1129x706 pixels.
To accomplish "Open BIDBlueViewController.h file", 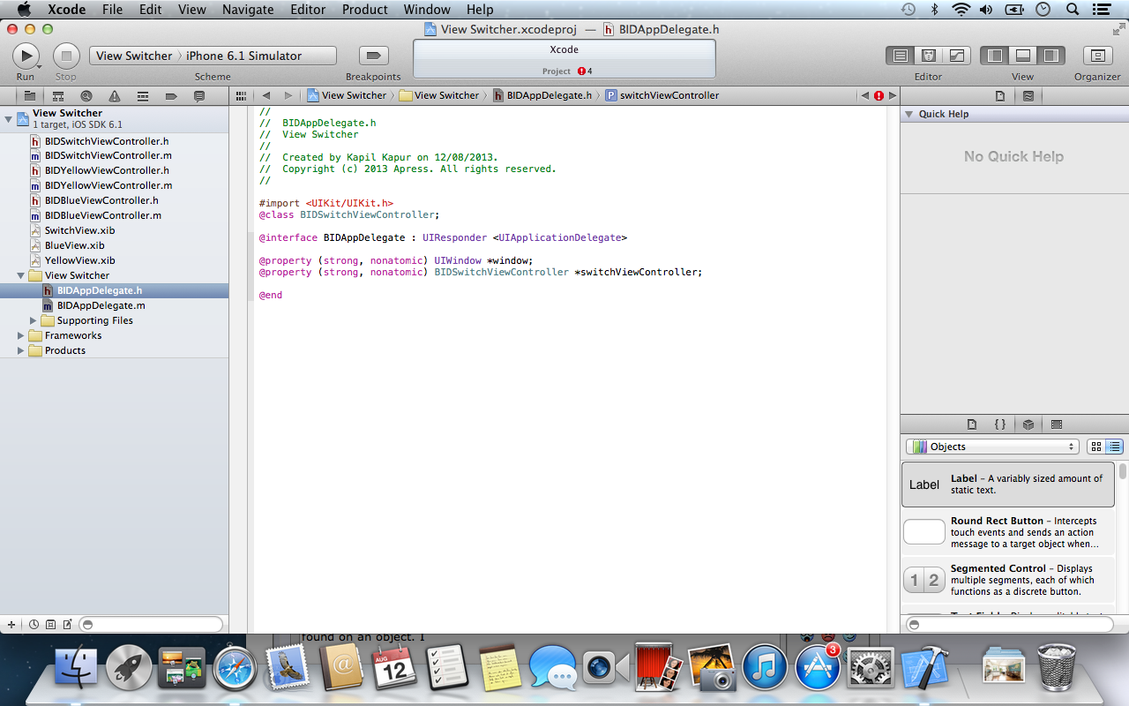I will [x=101, y=200].
